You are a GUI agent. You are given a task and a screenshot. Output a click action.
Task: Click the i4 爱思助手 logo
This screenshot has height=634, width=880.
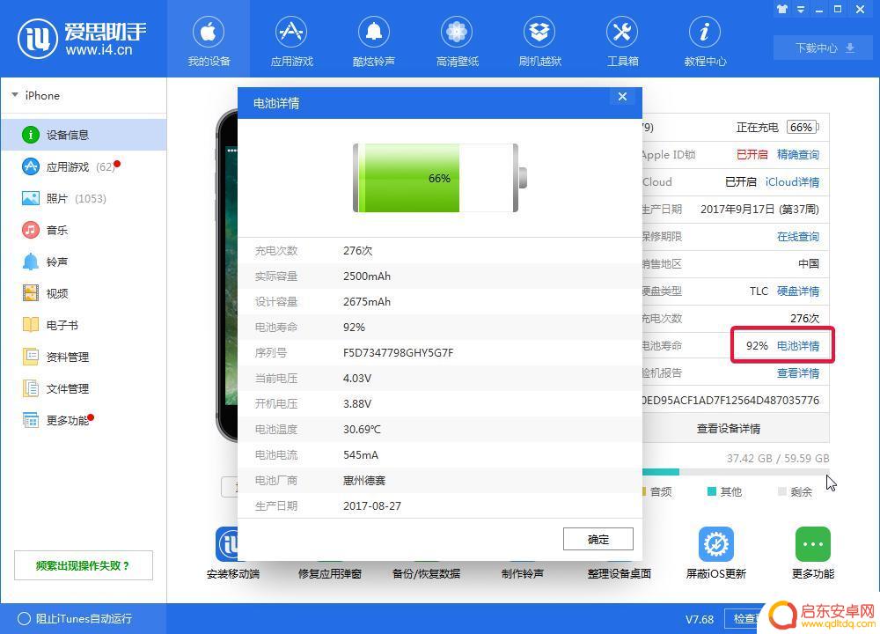click(x=82, y=40)
